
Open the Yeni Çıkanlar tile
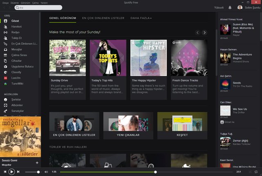click(128, 125)
